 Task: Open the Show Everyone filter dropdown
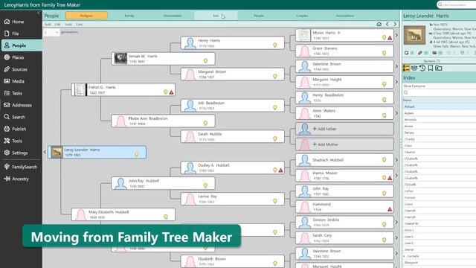(439, 86)
